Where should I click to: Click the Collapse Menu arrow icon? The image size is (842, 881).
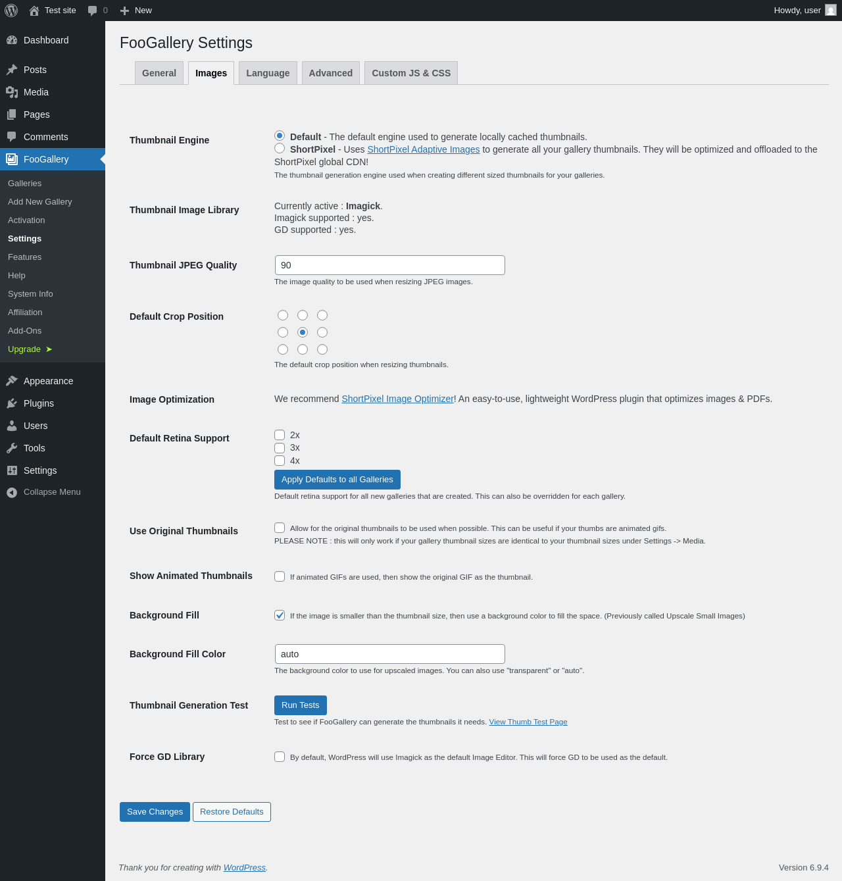pyautogui.click(x=12, y=492)
